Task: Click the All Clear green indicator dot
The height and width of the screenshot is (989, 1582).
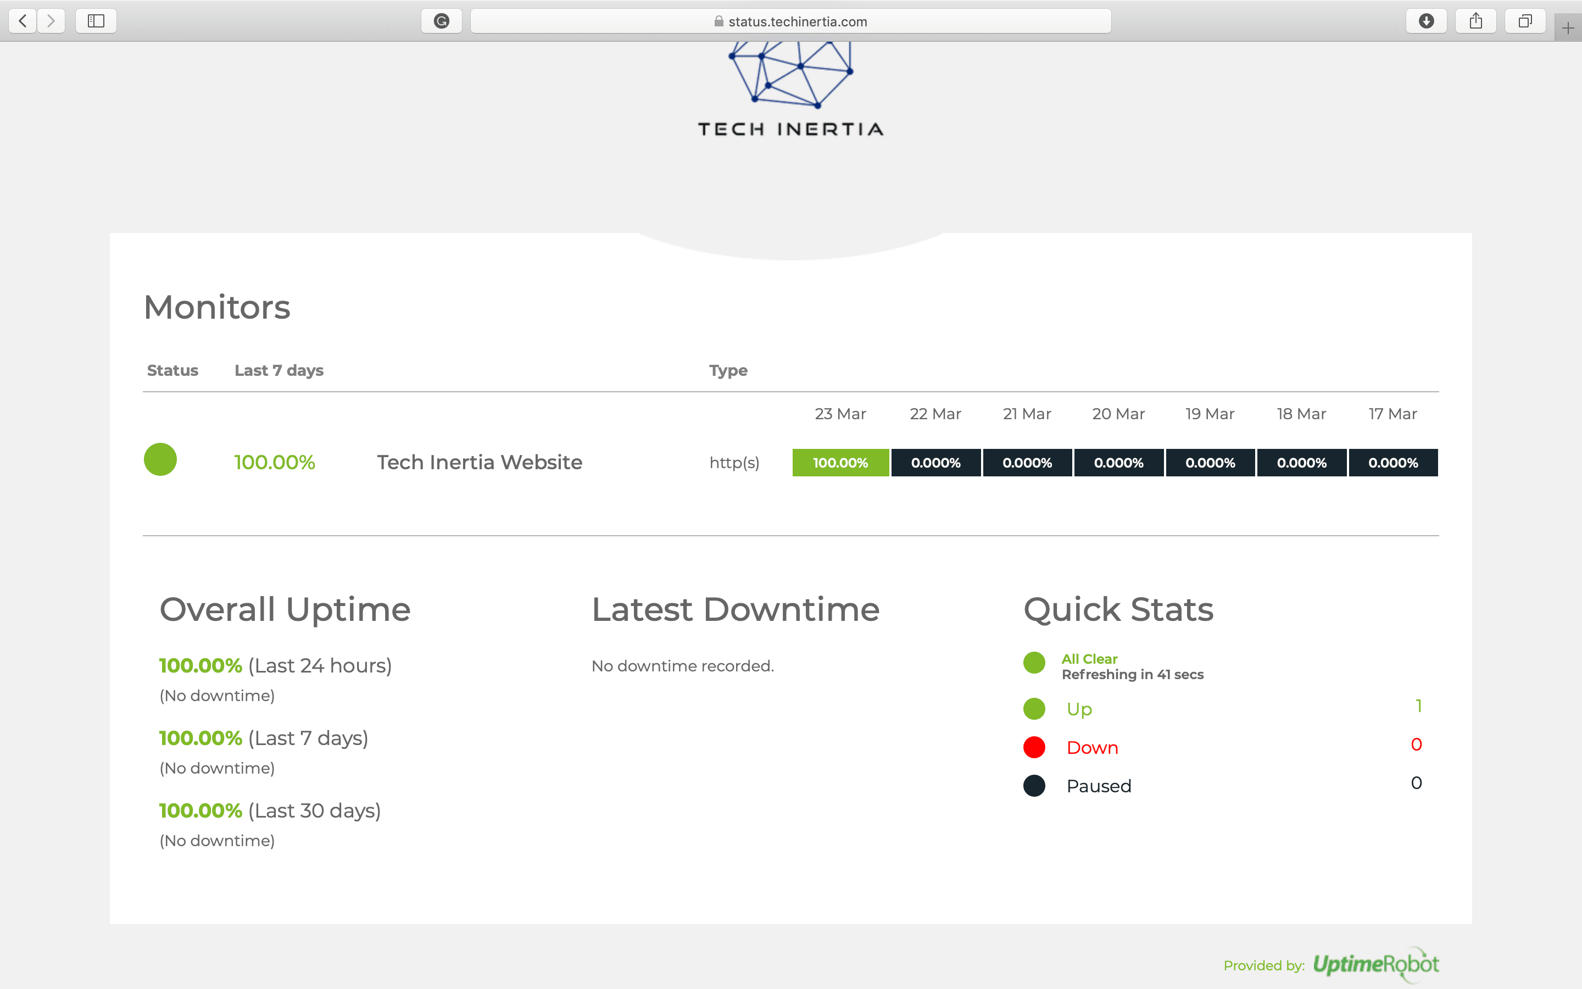Action: coord(1034,663)
